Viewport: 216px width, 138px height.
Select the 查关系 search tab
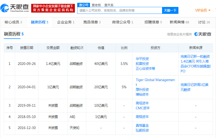109,5
